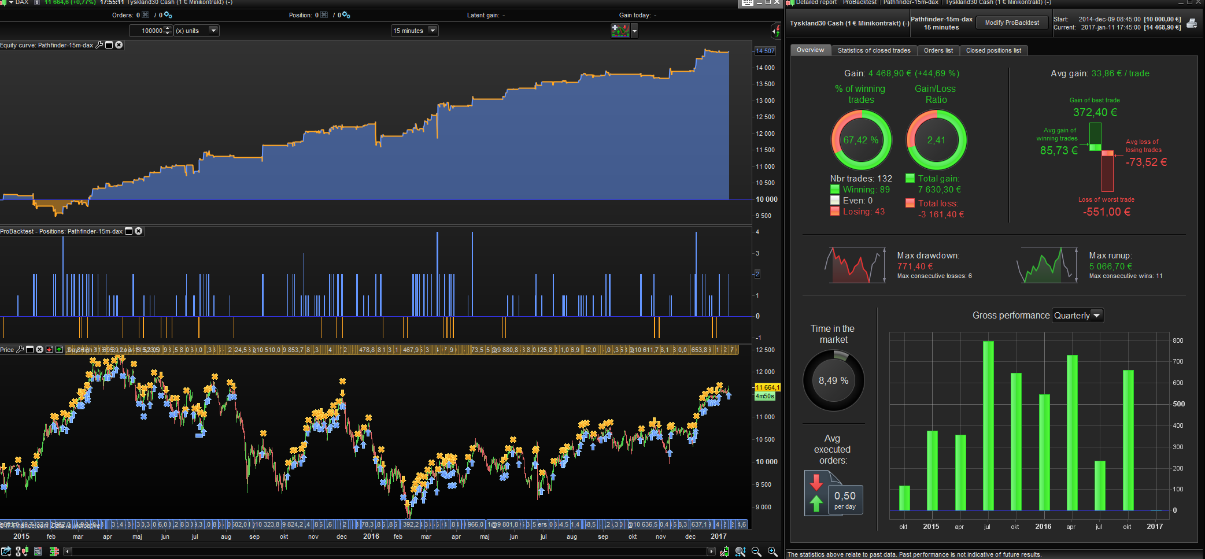Viewport: 1205px width, 559px height.
Task: Click the close Position X icon
Action: (324, 15)
